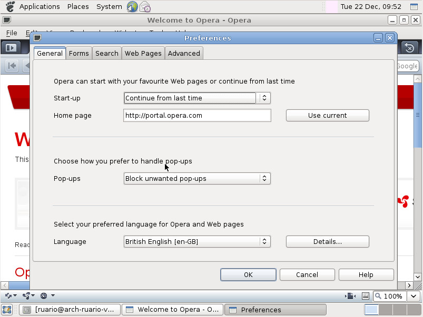Click the GNOME foot logo
Viewport: 423px width, 317px height.
click(x=10, y=6)
